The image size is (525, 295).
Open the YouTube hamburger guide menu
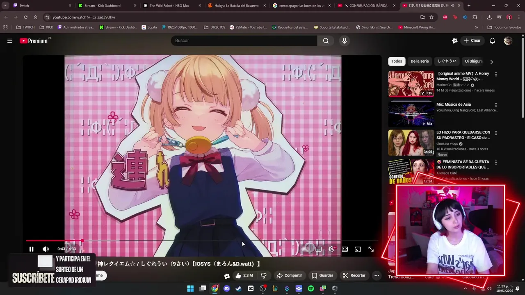10,41
